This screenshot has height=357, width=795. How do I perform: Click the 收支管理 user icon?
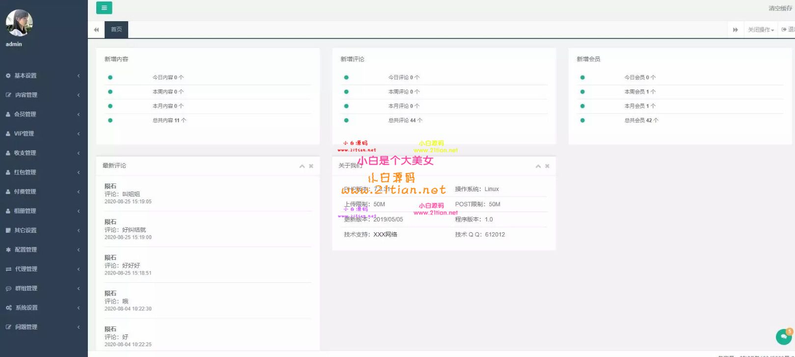[x=8, y=153]
